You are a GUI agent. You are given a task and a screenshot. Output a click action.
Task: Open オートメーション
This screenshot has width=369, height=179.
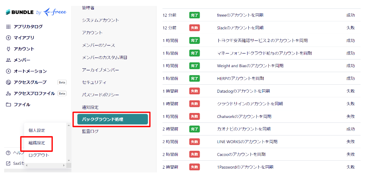(x=30, y=71)
